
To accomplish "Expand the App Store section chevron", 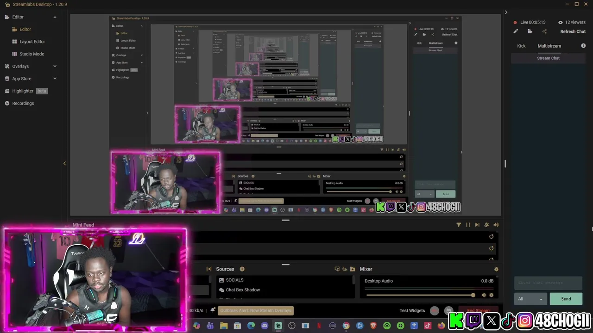I will pyautogui.click(x=55, y=79).
